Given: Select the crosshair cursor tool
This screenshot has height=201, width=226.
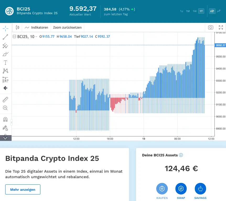Looking at the screenshot, I should point(6,28).
